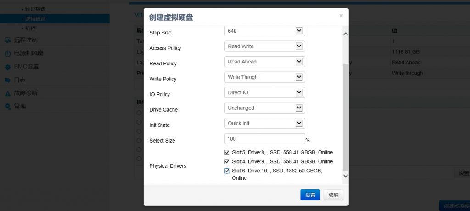
Task: Click the BMC Settings gear icon
Action: pyautogui.click(x=7, y=67)
